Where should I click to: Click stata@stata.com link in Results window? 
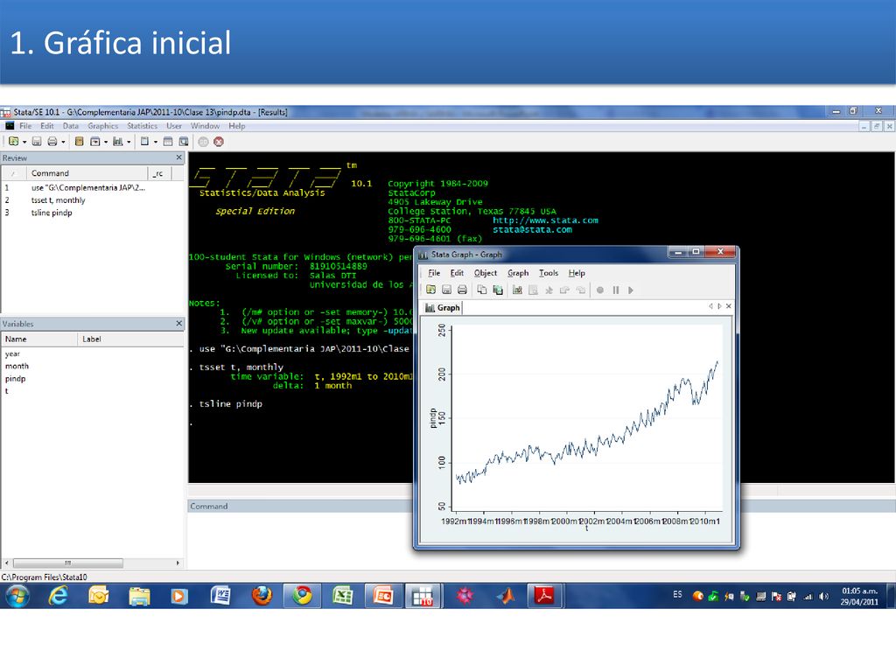[x=532, y=229]
